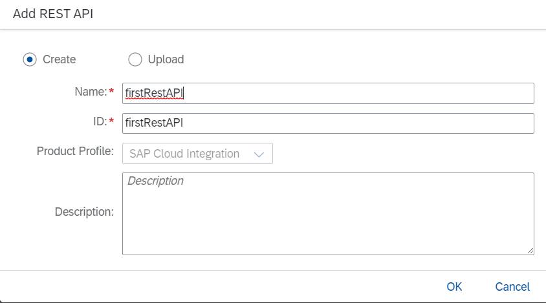Click the red asterisk beside Name
This screenshot has width=546, height=303.
coord(111,92)
